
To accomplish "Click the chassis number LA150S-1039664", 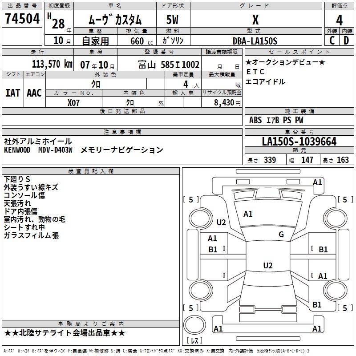I will click(x=299, y=142).
